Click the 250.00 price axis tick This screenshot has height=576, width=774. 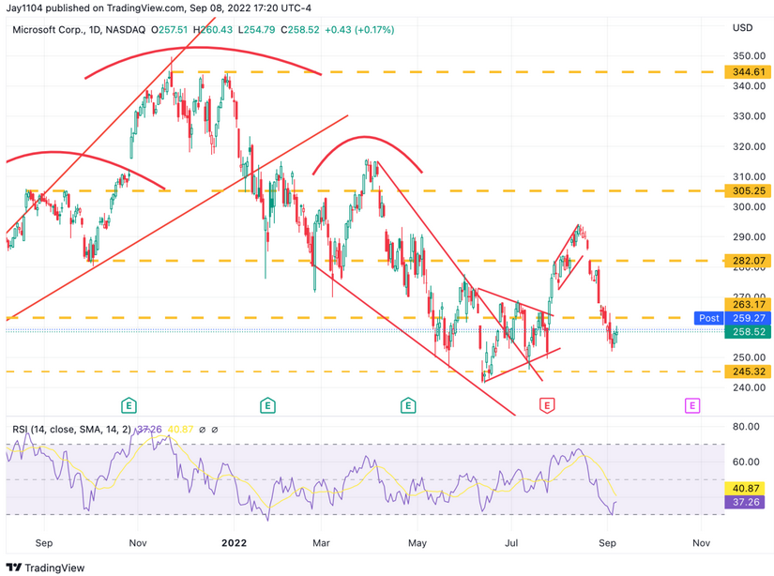click(x=749, y=357)
